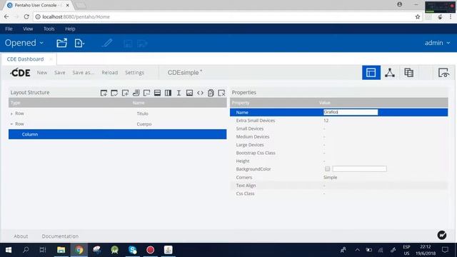Close the CDE Dashboard tab

click(x=51, y=59)
